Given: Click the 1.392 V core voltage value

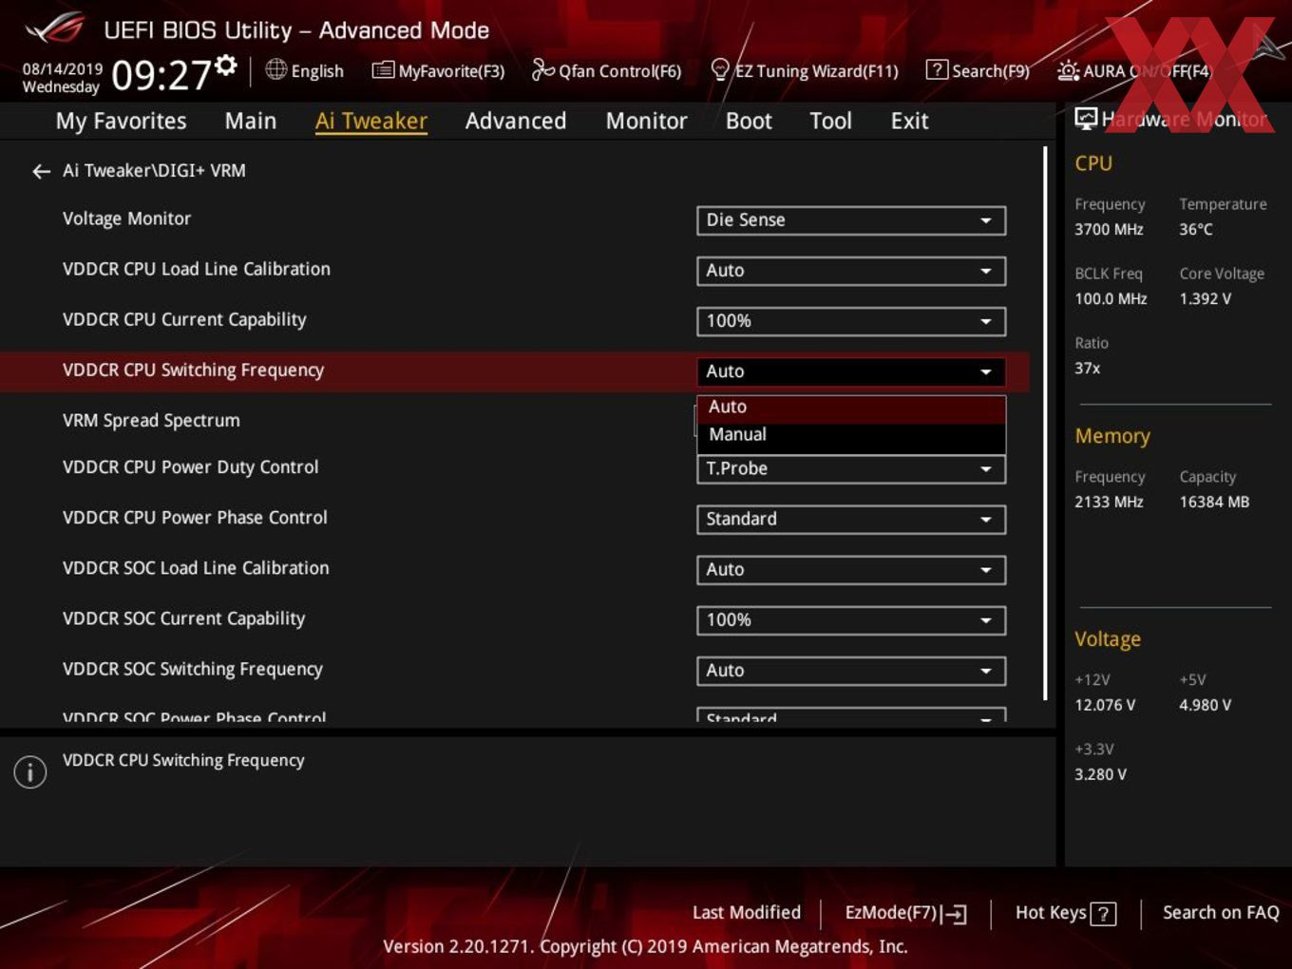Looking at the screenshot, I should [1206, 299].
